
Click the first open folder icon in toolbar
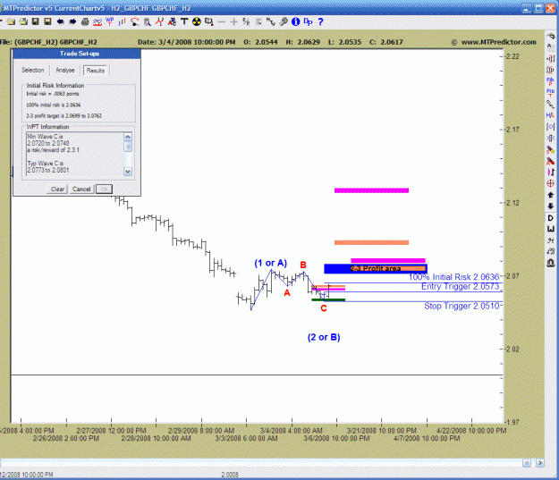click(x=11, y=22)
